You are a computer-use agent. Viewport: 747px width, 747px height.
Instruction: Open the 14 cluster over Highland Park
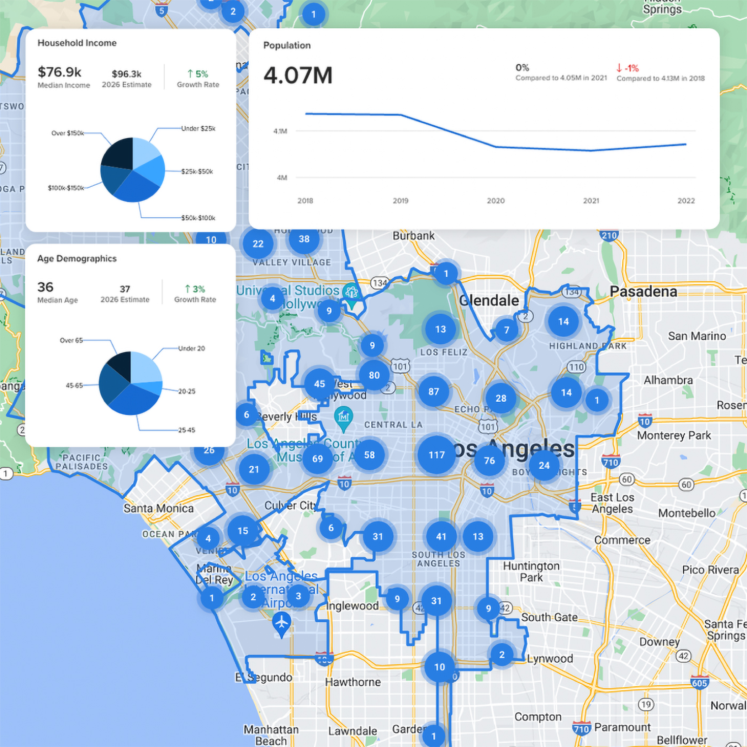click(x=564, y=321)
